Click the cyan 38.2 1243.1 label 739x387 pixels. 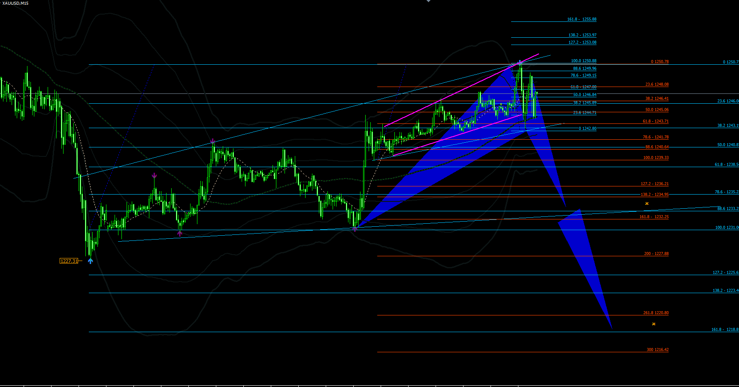pos(728,126)
